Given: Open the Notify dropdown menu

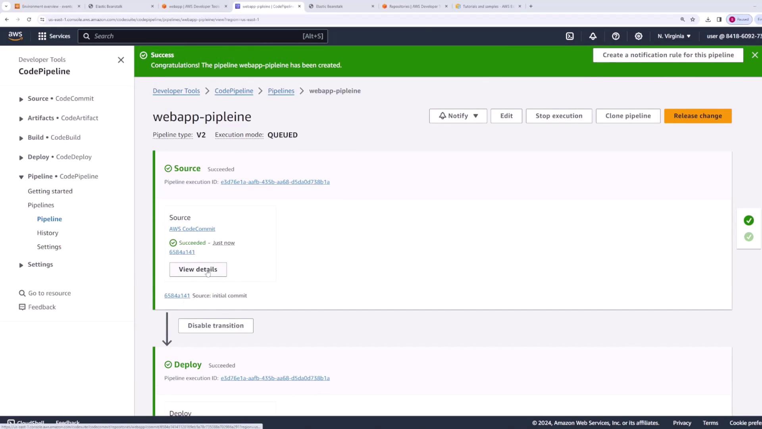Looking at the screenshot, I should (458, 116).
